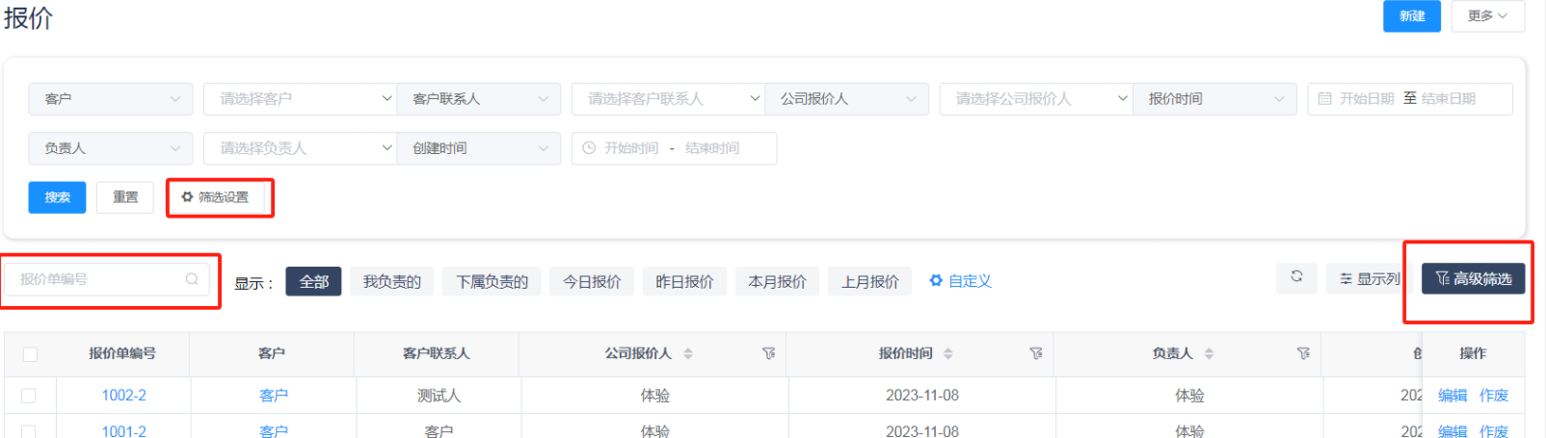Click 编辑 for row 1002-2

pyautogui.click(x=1453, y=396)
